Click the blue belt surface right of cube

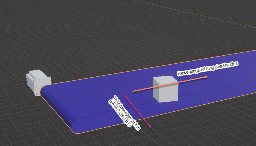(217, 87)
